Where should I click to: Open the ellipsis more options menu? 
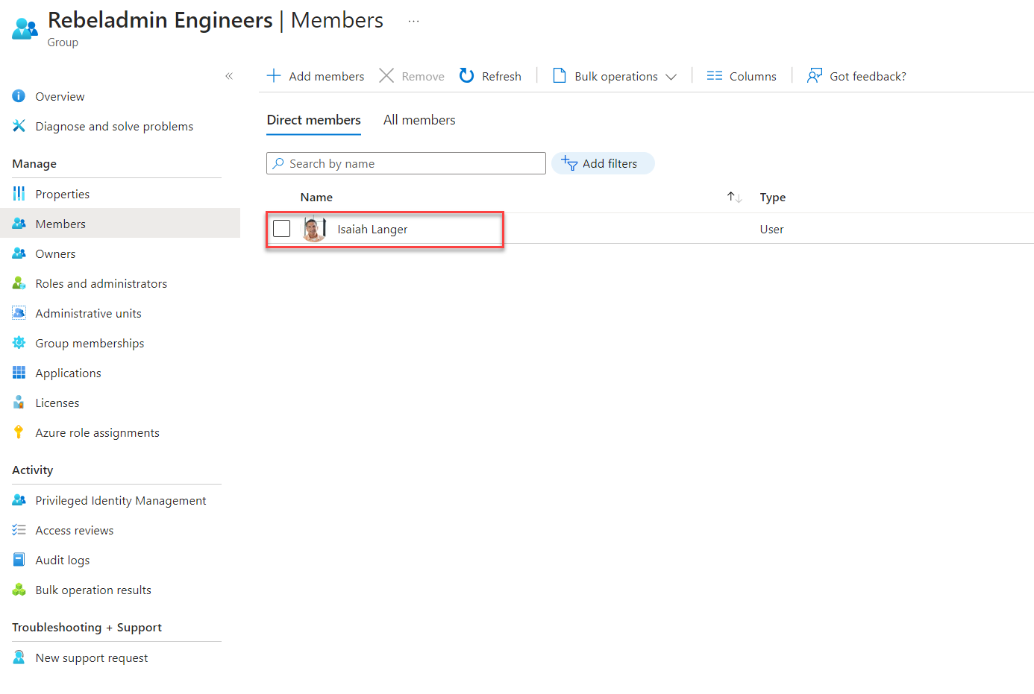(x=413, y=22)
